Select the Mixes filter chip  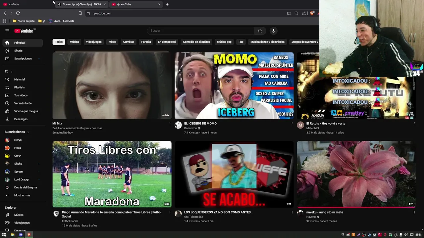click(112, 42)
